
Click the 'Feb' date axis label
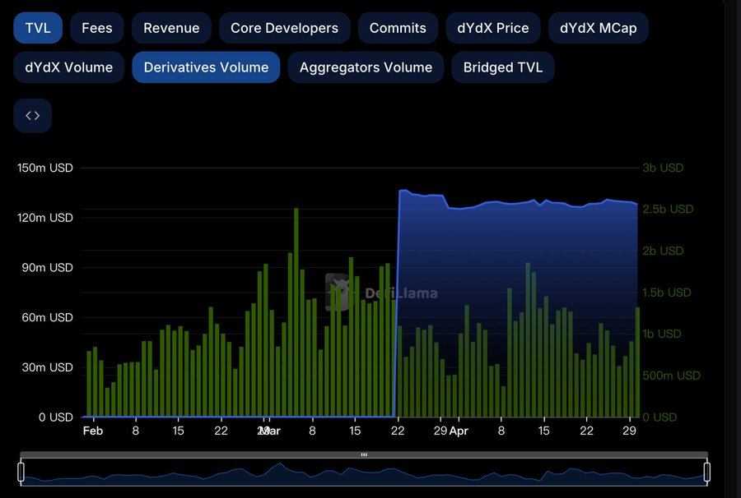[x=92, y=431]
